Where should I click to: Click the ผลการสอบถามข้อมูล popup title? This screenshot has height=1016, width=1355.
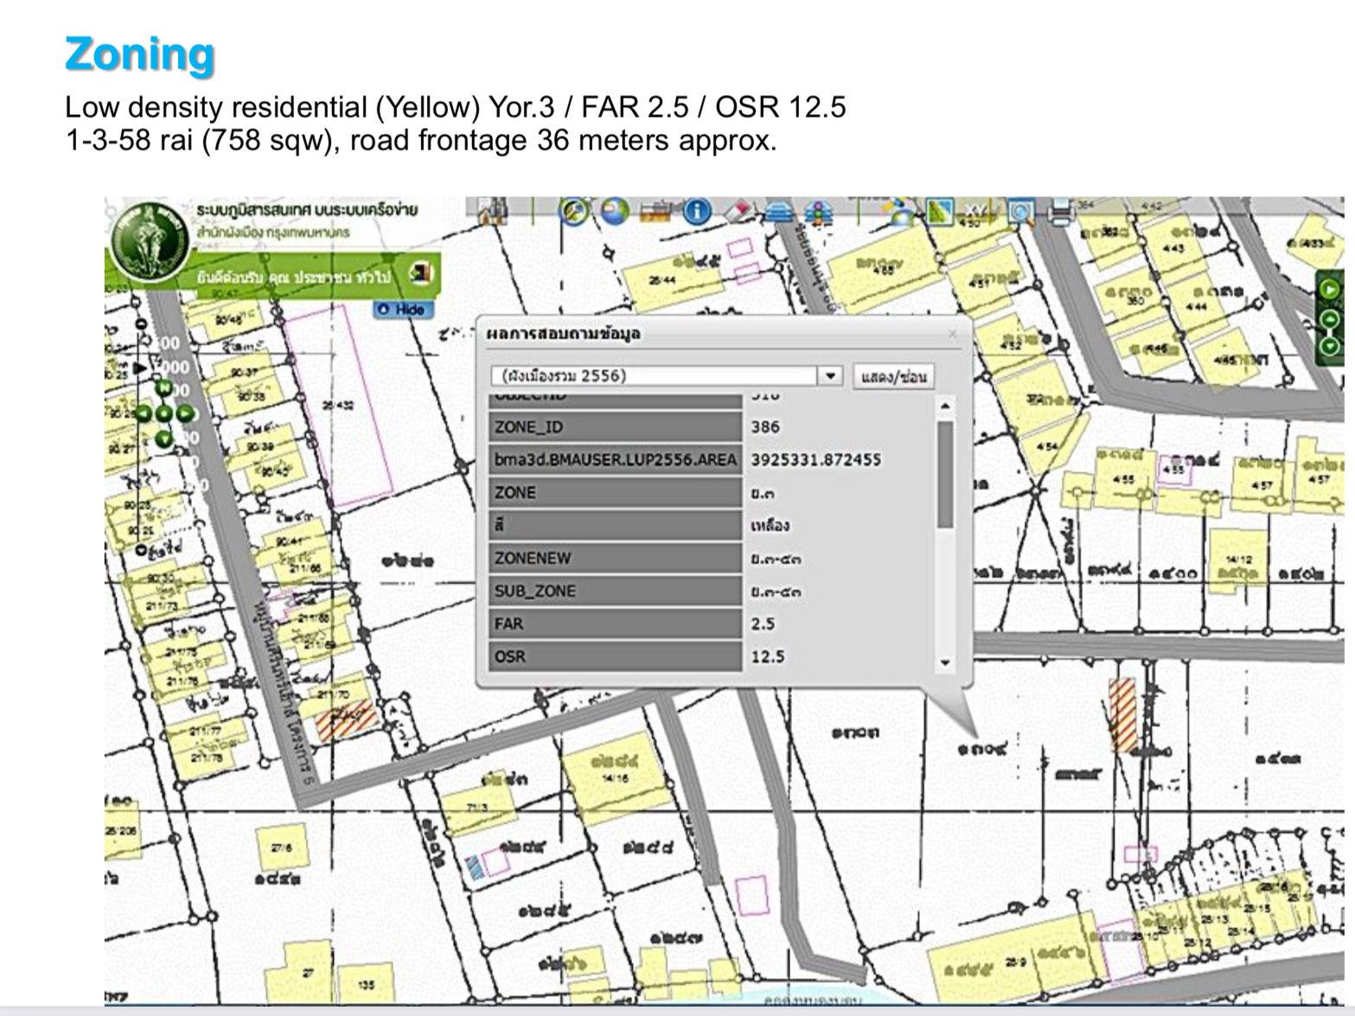563,333
